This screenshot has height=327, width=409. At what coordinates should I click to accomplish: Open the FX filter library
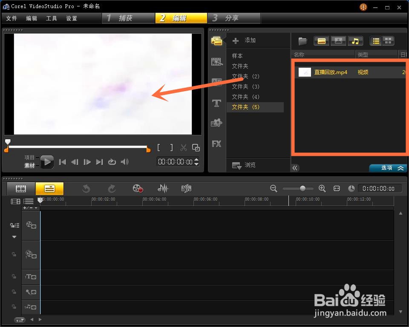click(216, 143)
